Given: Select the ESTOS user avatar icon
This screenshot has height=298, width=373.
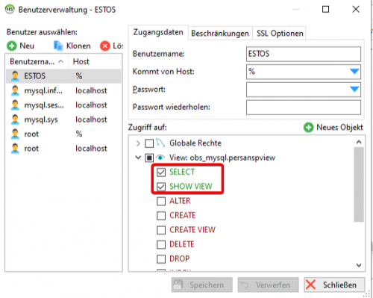Looking at the screenshot, I should coord(15,76).
